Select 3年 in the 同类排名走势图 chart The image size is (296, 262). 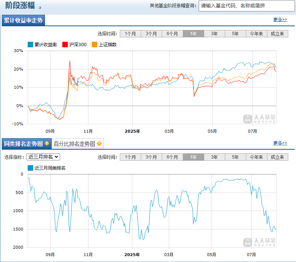pos(215,157)
